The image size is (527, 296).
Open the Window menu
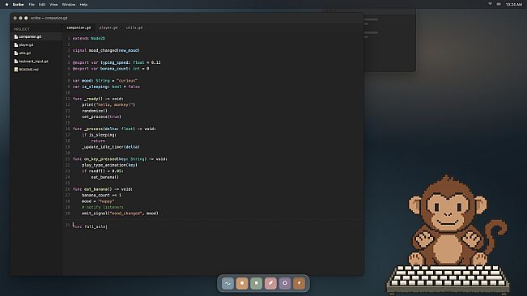(x=69, y=4)
